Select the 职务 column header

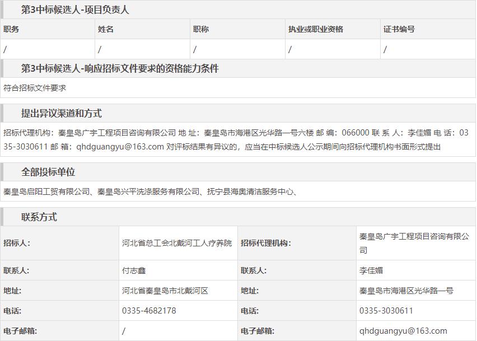pos(11,29)
